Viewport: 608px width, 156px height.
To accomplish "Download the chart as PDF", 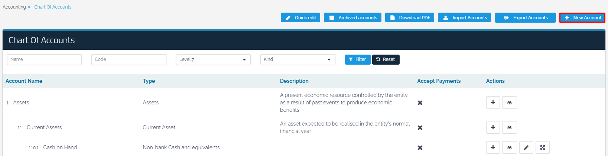I will tap(410, 17).
